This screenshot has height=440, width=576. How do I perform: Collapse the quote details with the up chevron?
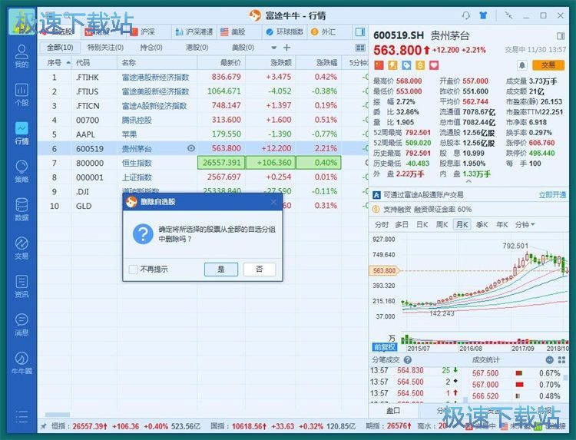point(468,181)
